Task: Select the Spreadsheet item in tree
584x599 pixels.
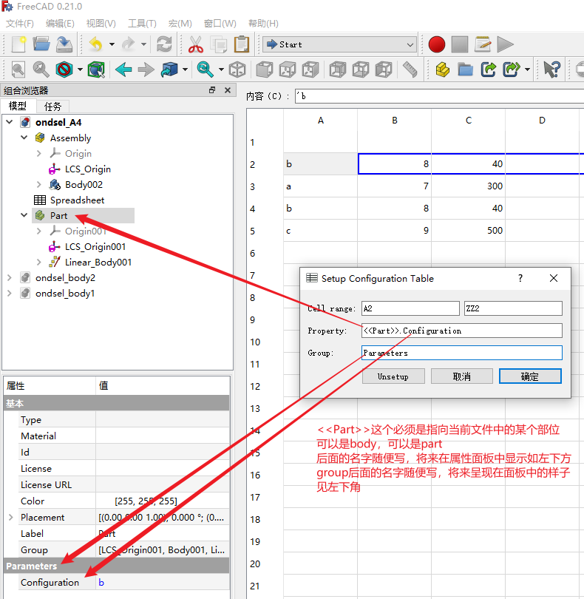Action: click(x=77, y=200)
